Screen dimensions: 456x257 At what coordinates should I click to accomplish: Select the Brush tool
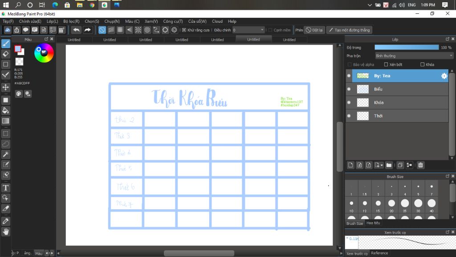point(5,44)
